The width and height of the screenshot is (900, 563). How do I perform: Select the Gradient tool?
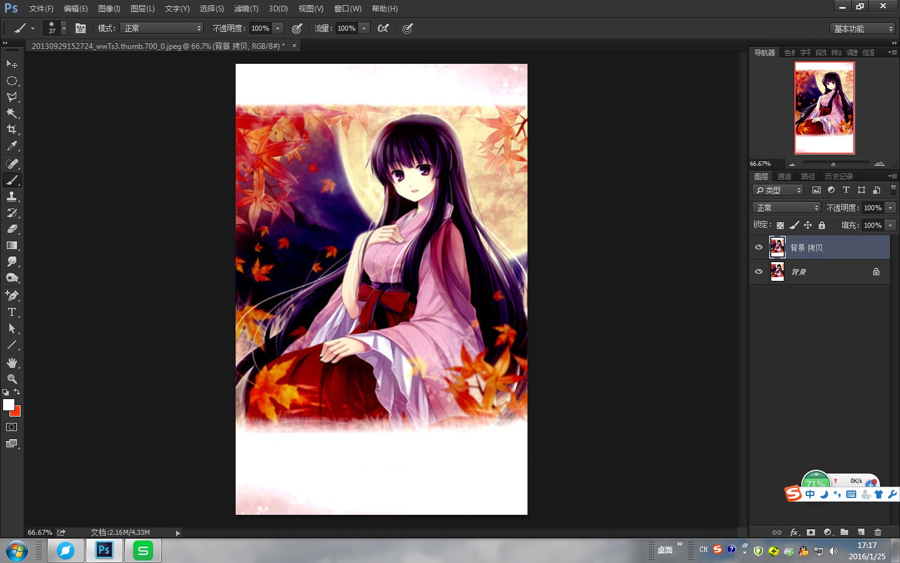pyautogui.click(x=12, y=245)
